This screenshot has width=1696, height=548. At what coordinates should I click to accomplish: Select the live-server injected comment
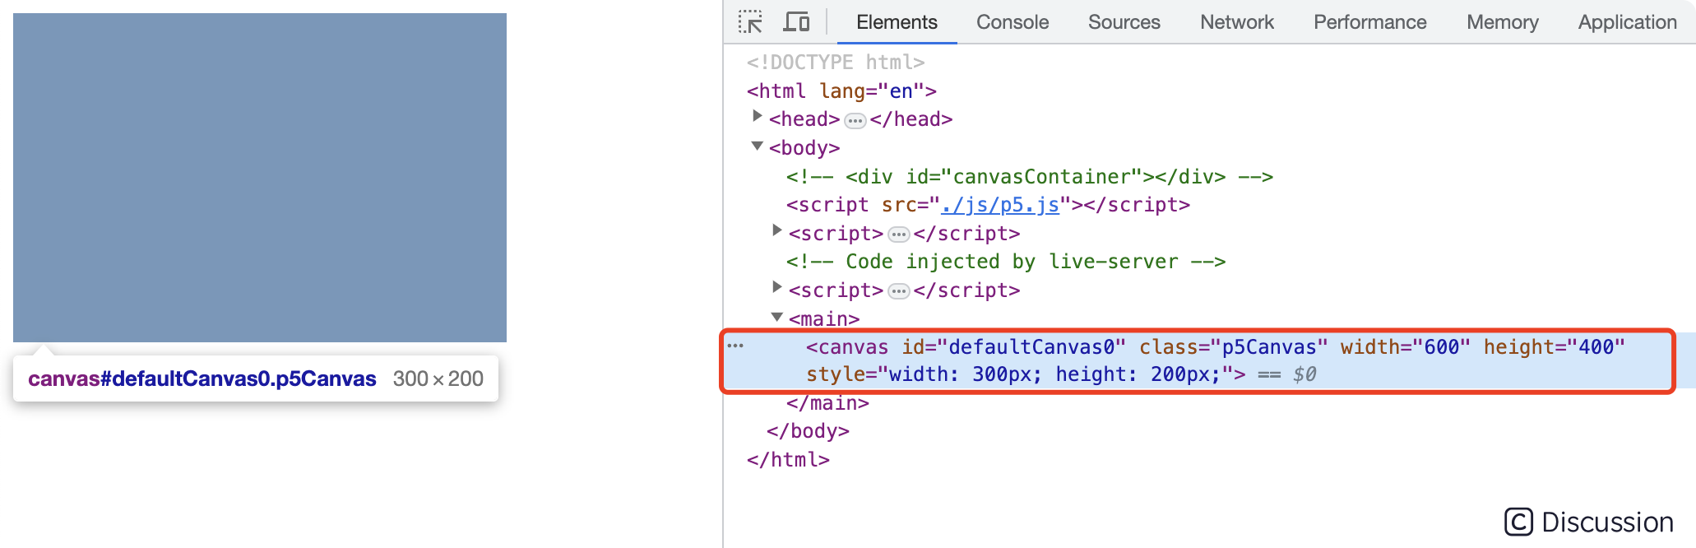[x=1006, y=262]
